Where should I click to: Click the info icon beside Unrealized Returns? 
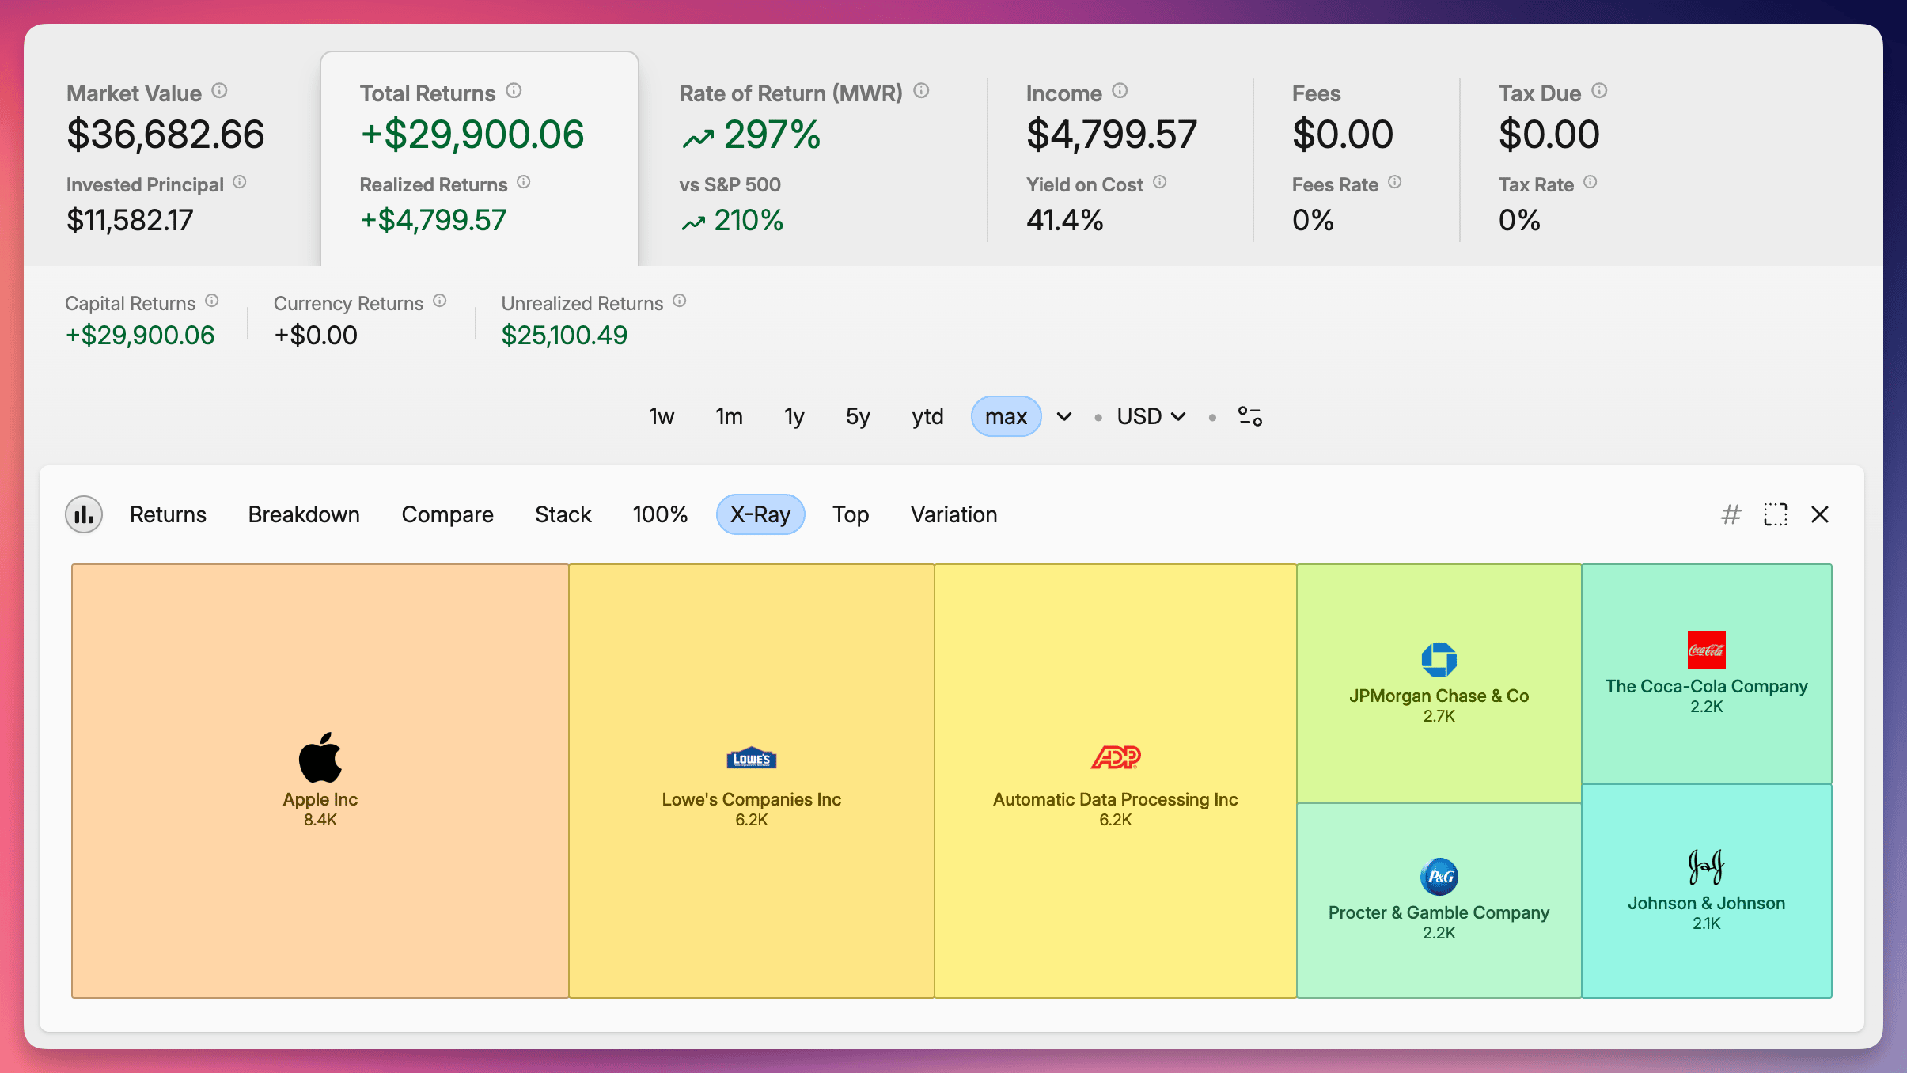tap(680, 301)
